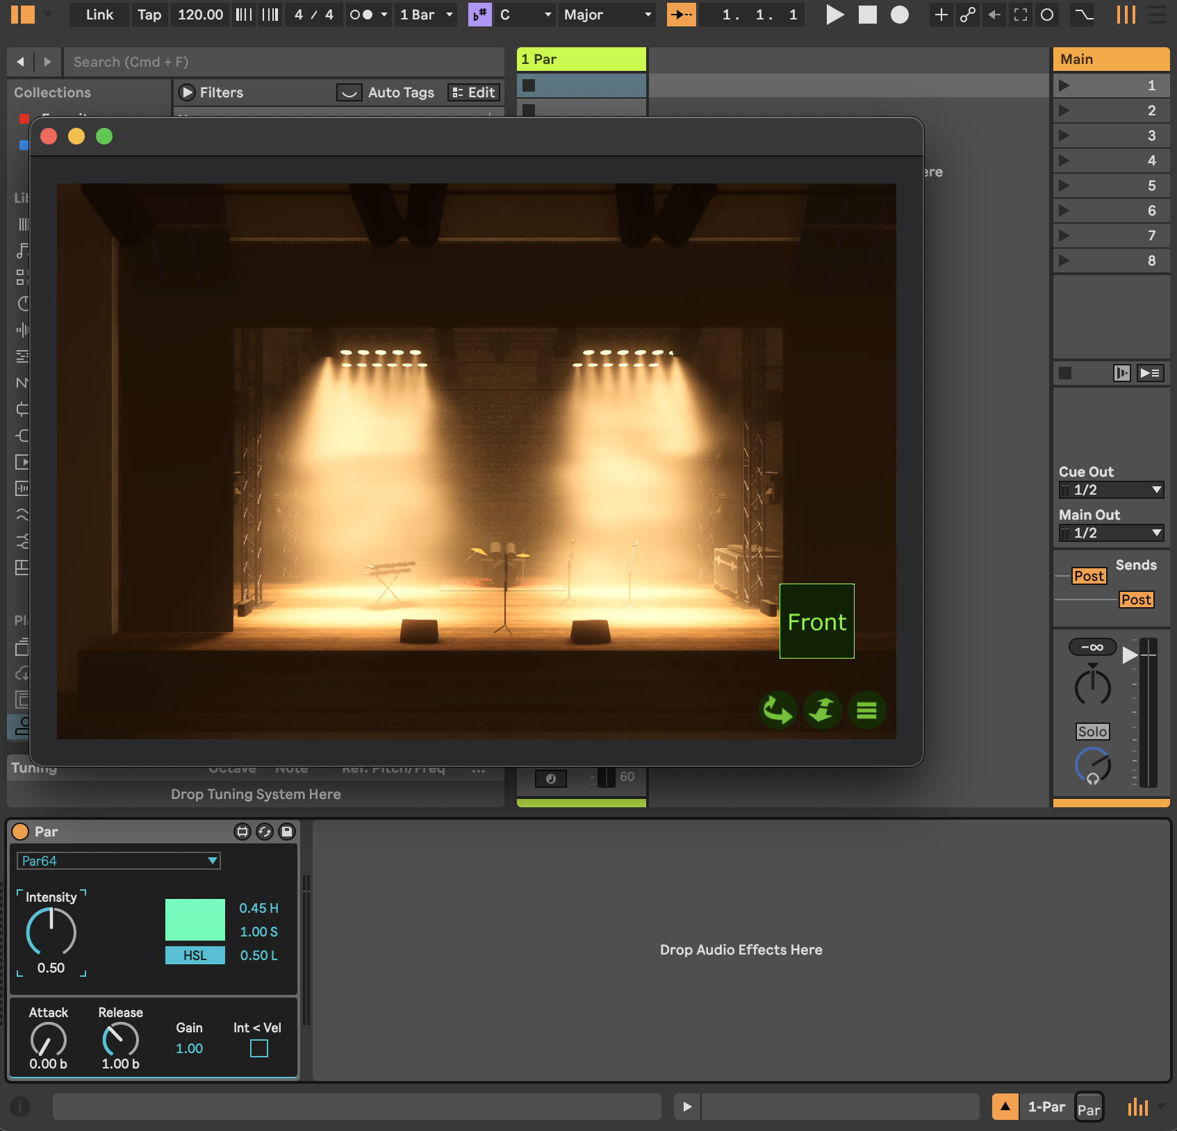Click the MIDI Arrangement Overdub plus icon
This screenshot has height=1131, width=1177.
(941, 15)
